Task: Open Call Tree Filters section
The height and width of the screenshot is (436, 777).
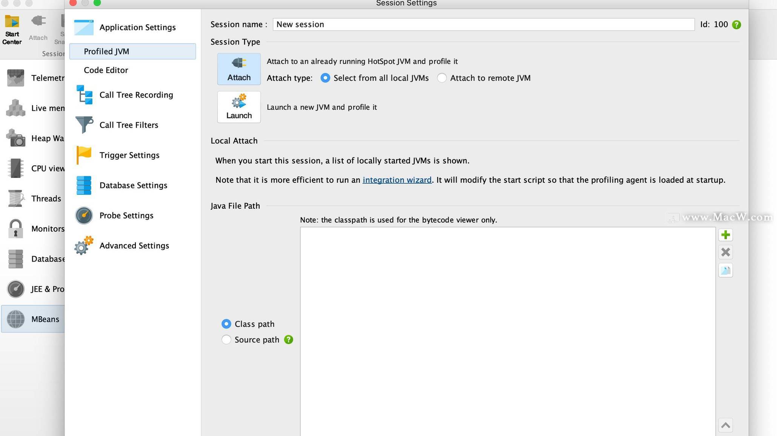Action: point(128,125)
